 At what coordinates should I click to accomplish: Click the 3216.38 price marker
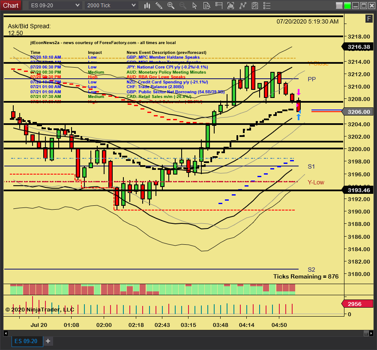click(x=358, y=47)
